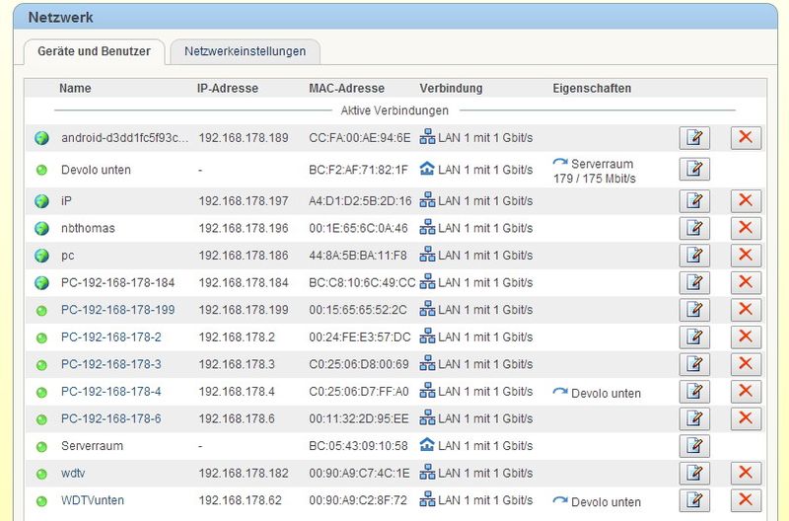This screenshot has height=521, width=789.
Task: Switch to Netzwerkeinstellungen tab
Action: 246,51
